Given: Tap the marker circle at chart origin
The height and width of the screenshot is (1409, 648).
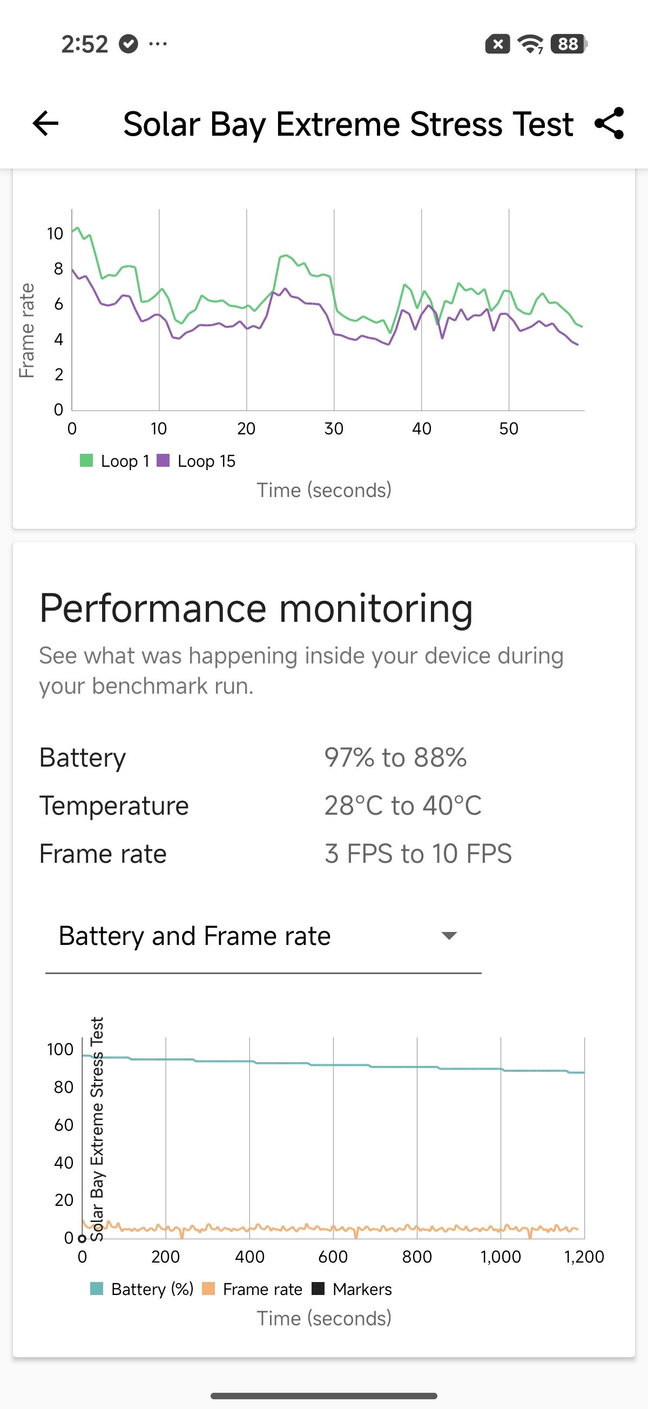Looking at the screenshot, I should tap(82, 1239).
